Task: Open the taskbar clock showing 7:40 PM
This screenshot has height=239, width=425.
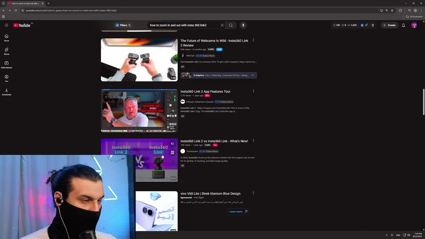Action: [418, 235]
